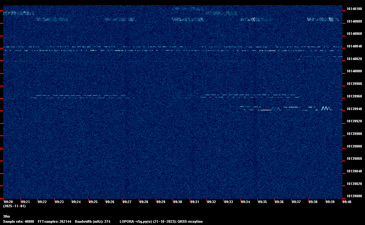Click the 10139820 frequency label
This screenshot has height=225, width=365.
[354, 184]
